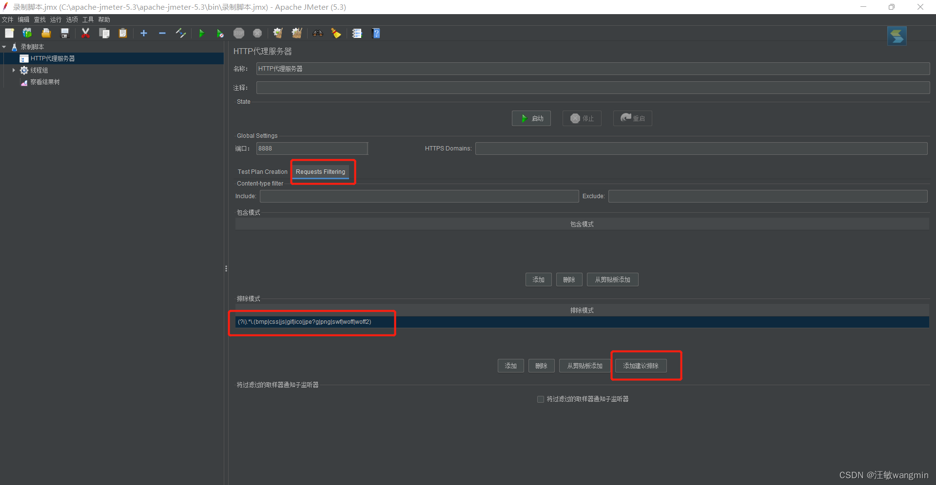Click the Shutdown toolbar icon
Image resolution: width=936 pixels, height=485 pixels.
click(257, 33)
